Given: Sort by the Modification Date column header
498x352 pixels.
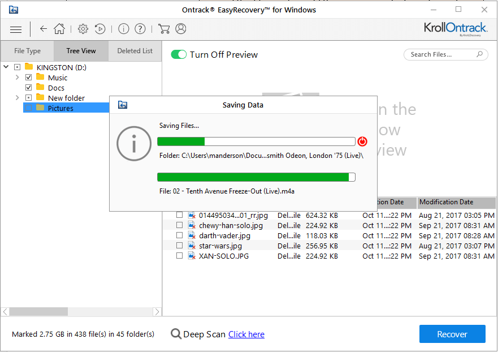Looking at the screenshot, I should pos(456,202).
